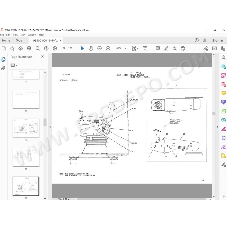This screenshot has height=227, width=227.
Task: Close the 93300-00013+P document tab
Action: pos(61,41)
